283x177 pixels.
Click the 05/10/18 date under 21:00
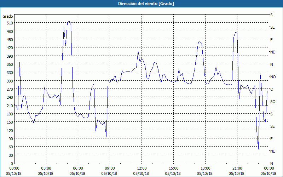(236, 173)
